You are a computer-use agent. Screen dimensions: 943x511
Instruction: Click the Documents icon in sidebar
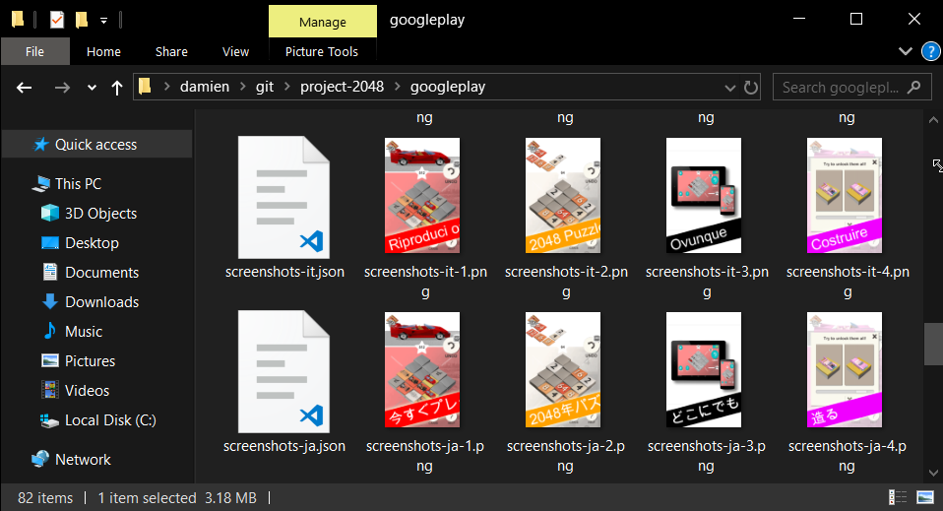click(x=50, y=272)
